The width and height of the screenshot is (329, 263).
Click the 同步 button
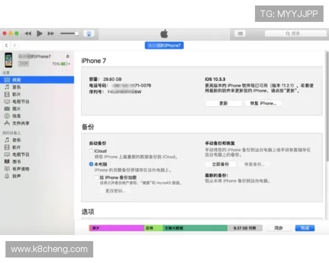tap(279, 228)
